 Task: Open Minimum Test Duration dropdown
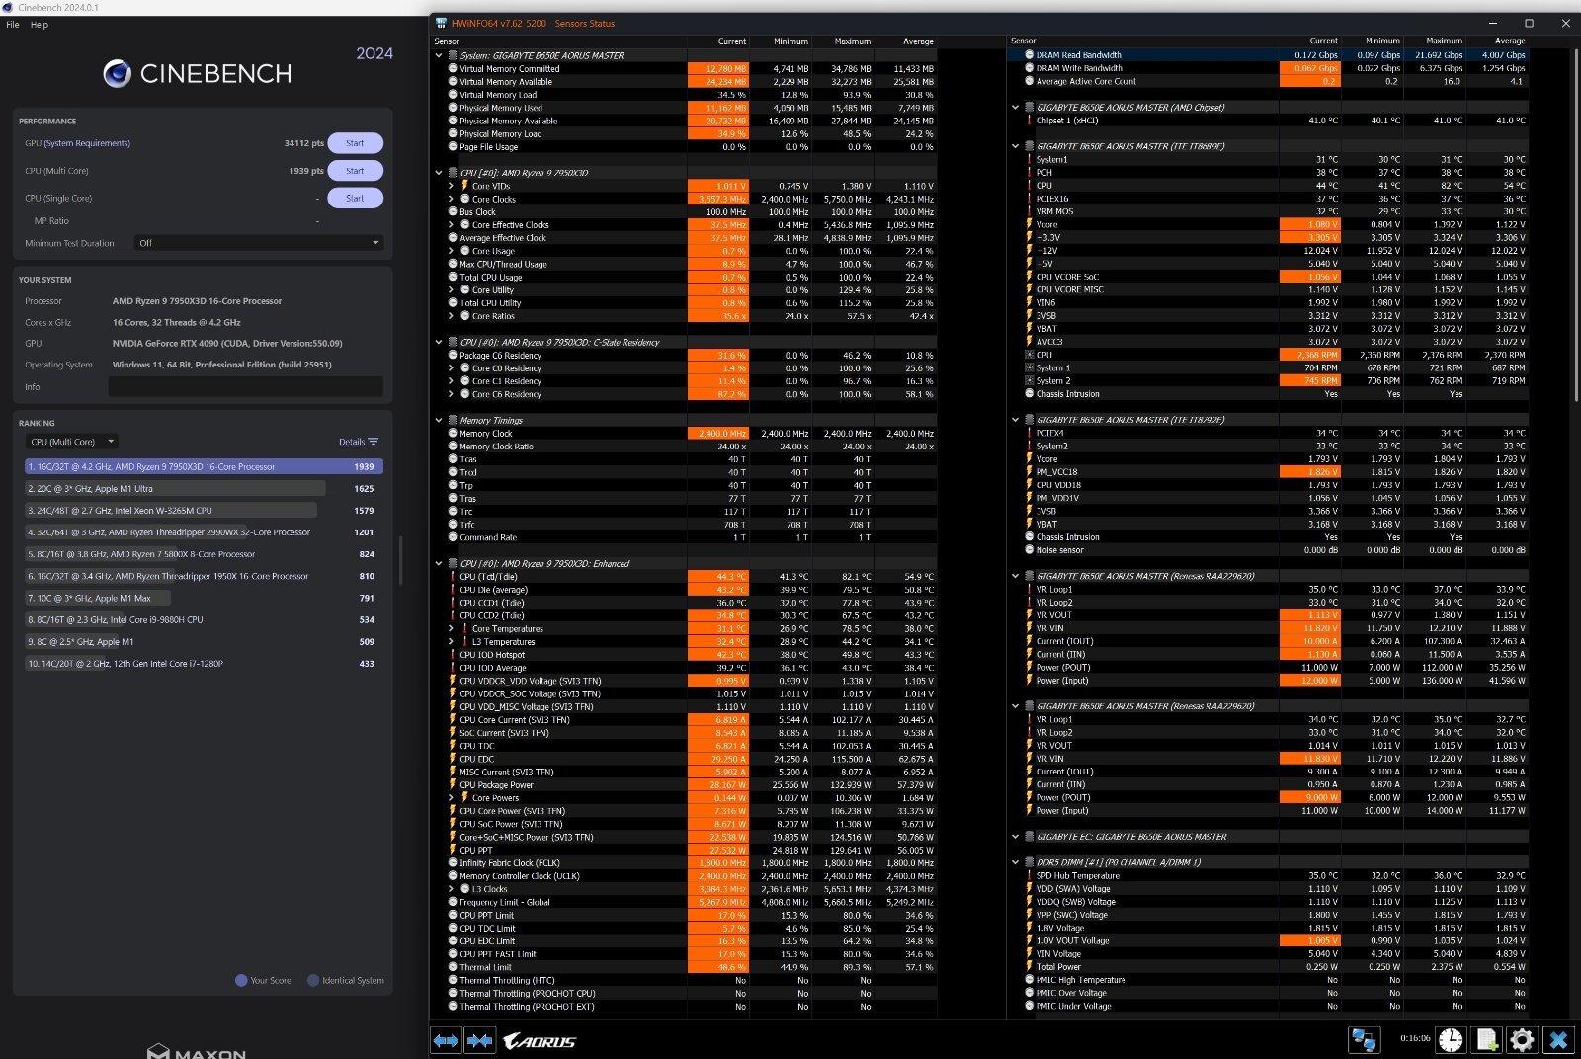258,243
